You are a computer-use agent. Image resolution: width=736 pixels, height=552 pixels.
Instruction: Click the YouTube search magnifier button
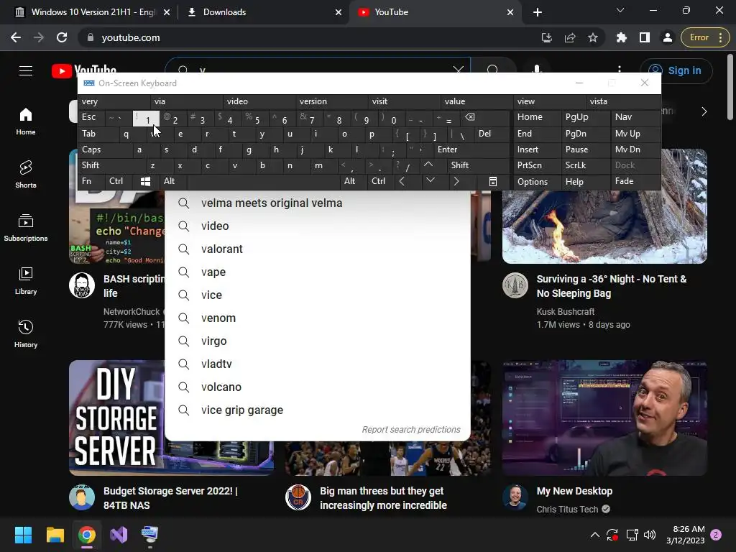click(492, 68)
